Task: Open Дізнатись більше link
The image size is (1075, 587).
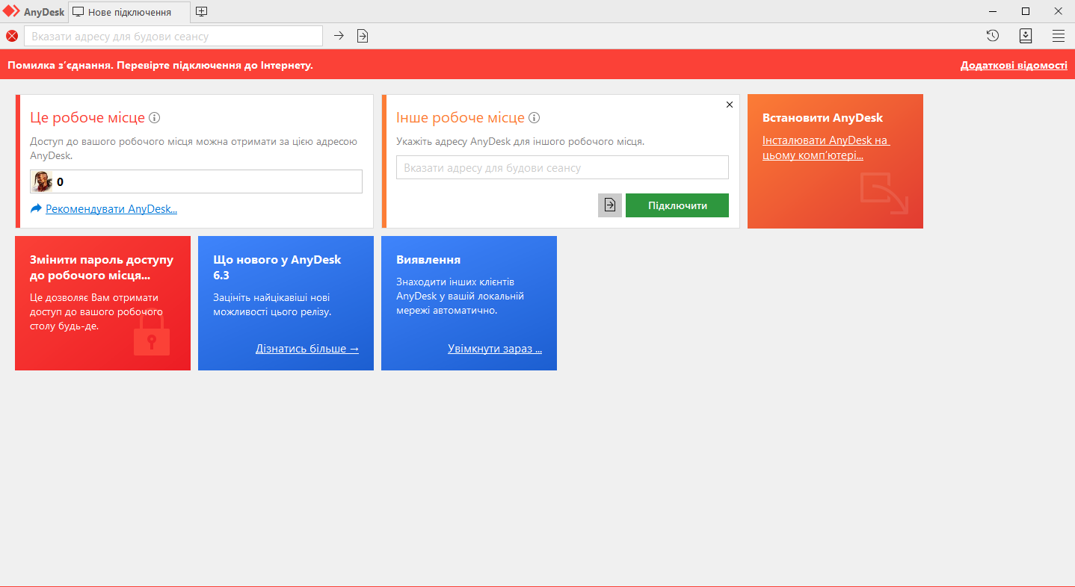Action: (307, 349)
